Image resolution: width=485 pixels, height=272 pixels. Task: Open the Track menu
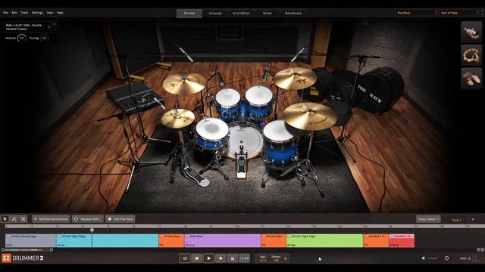[x=24, y=13]
